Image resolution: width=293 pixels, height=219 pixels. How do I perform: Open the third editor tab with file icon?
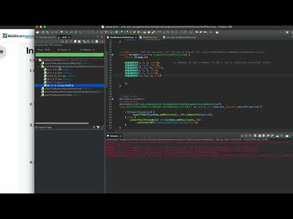click(x=179, y=37)
